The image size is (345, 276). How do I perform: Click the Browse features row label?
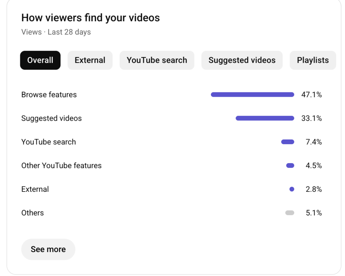pyautogui.click(x=49, y=95)
